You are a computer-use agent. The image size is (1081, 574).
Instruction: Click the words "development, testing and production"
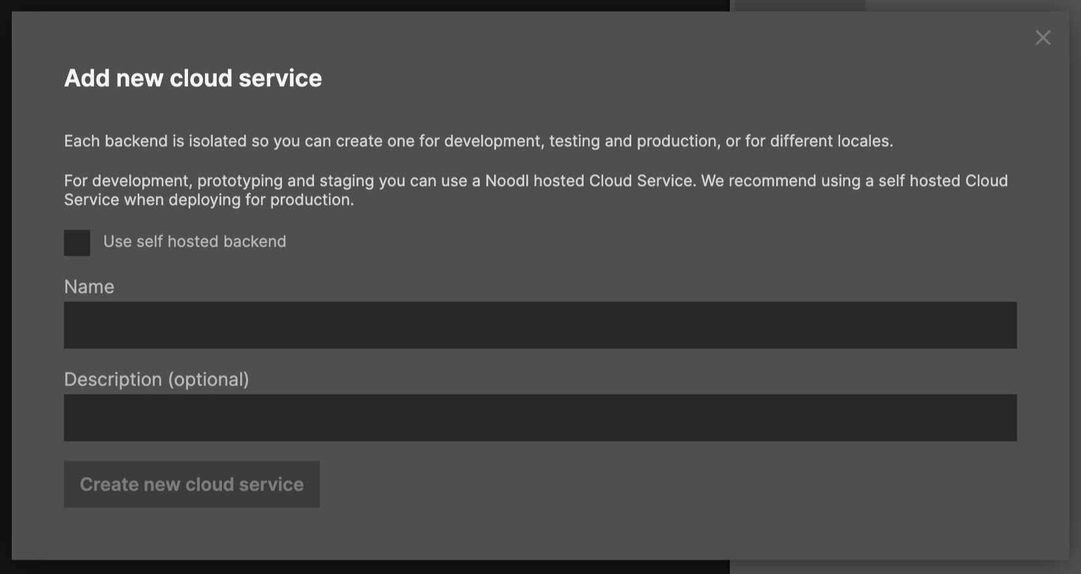pyautogui.click(x=581, y=142)
